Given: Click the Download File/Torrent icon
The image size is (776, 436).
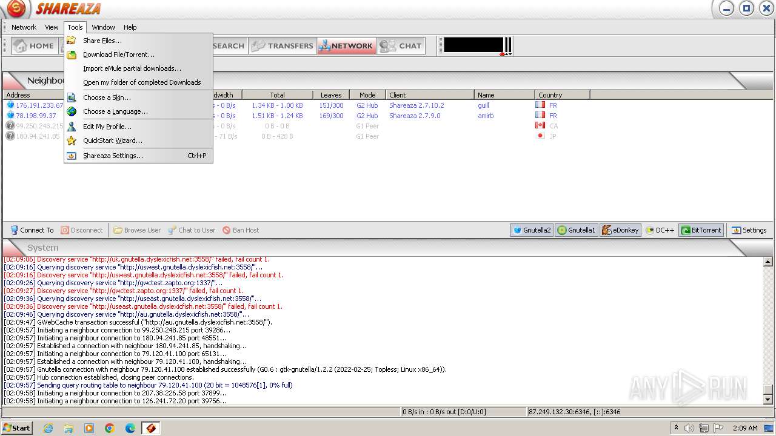Looking at the screenshot, I should [72, 54].
